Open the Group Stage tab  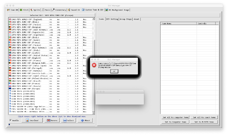click(x=126, y=19)
